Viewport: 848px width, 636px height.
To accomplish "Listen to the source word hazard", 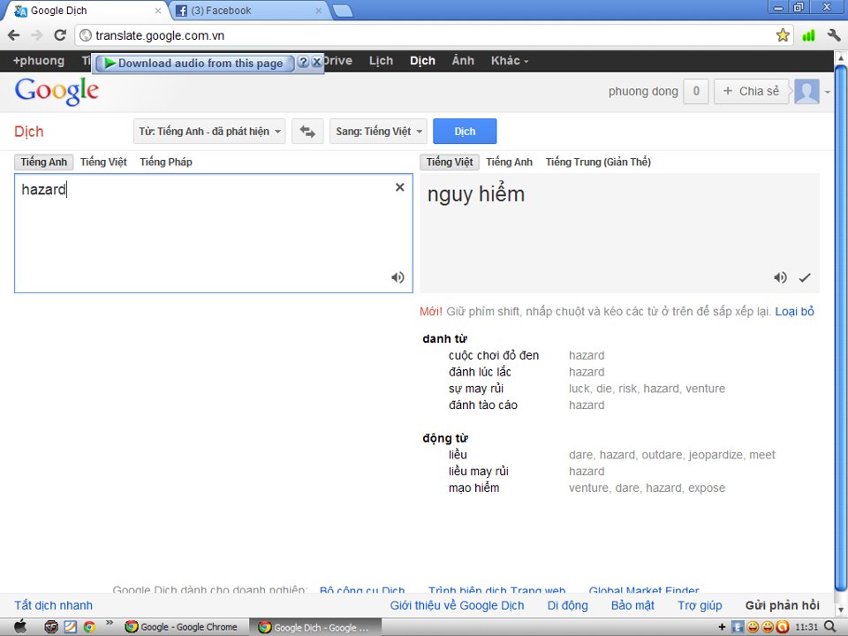I will [397, 277].
